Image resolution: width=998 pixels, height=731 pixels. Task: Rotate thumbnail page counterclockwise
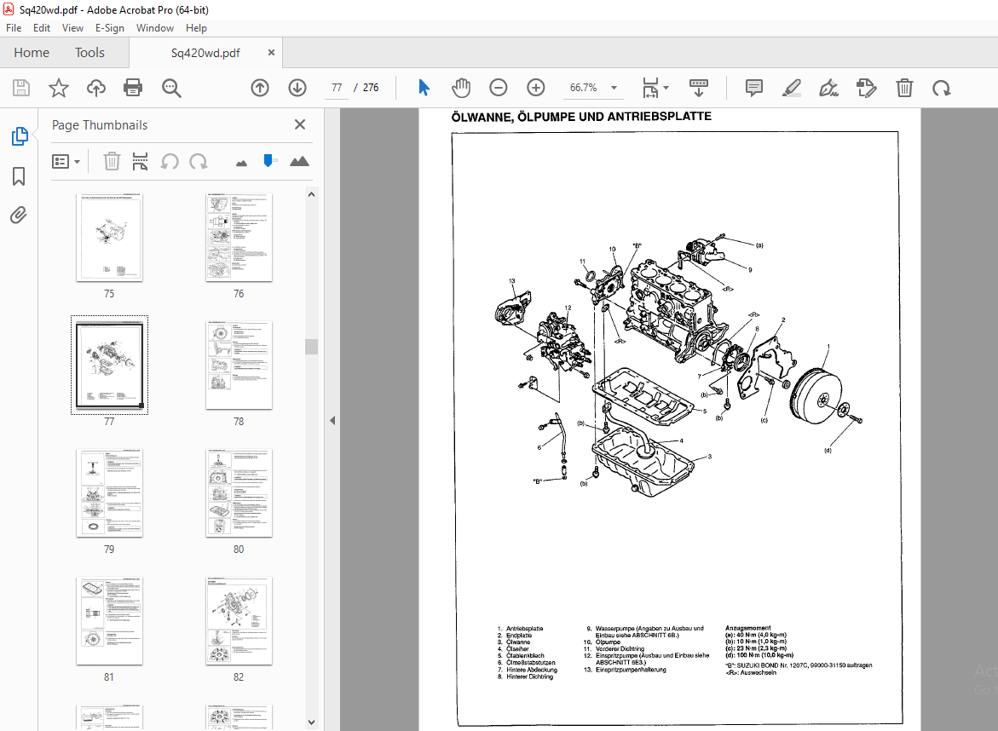pyautogui.click(x=170, y=162)
